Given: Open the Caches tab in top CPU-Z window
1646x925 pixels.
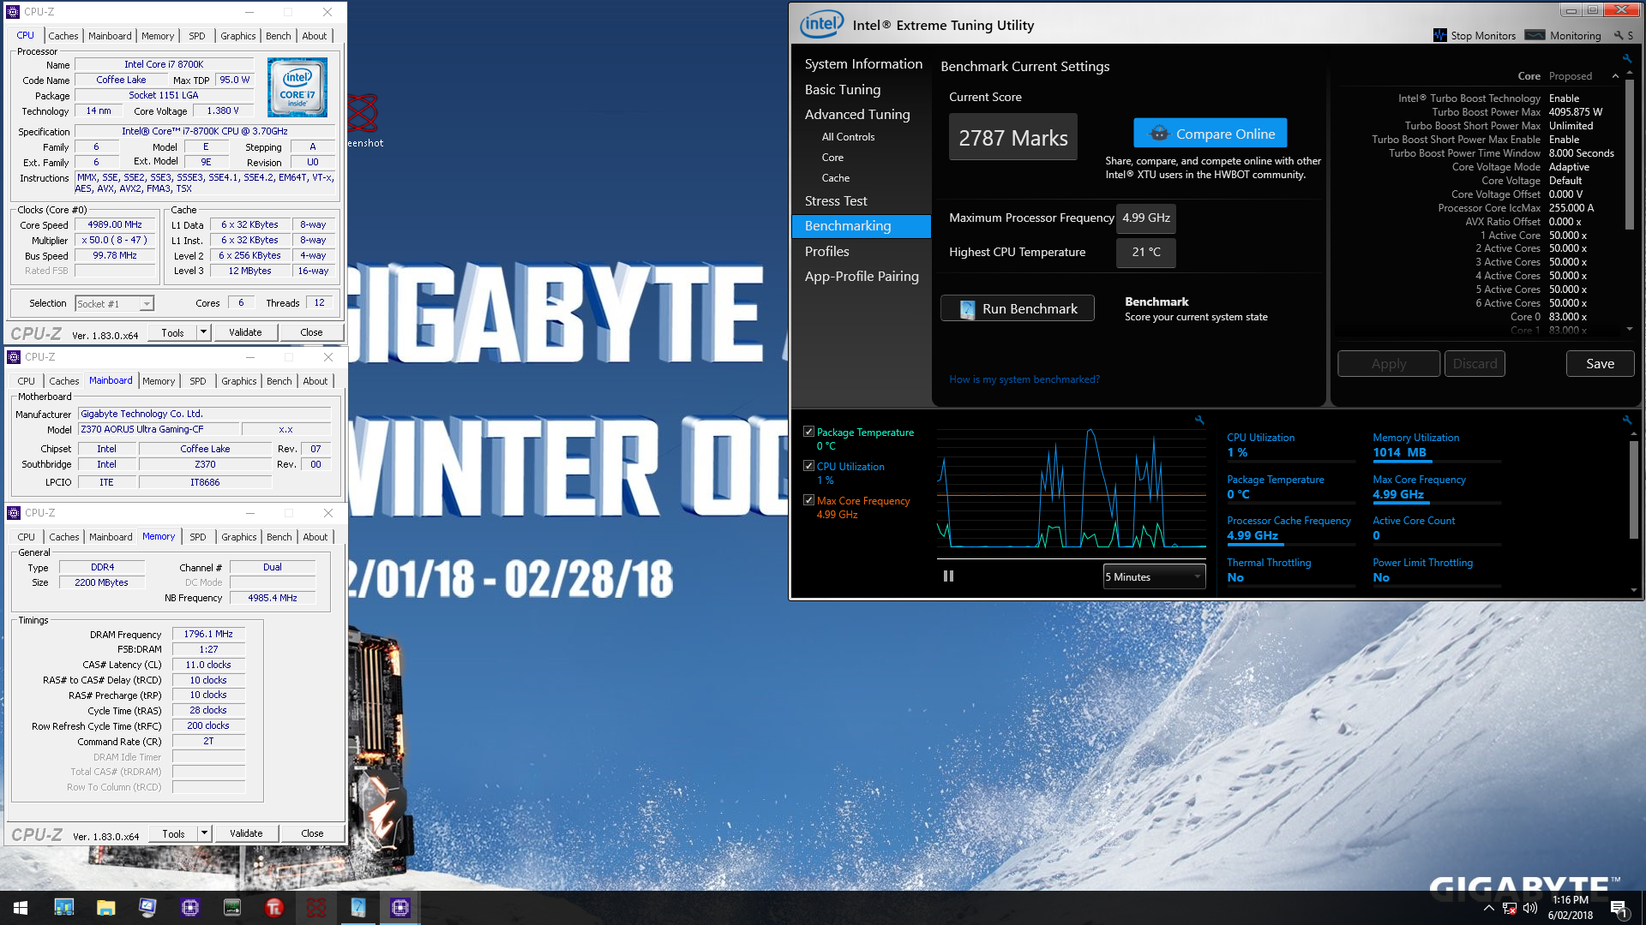Looking at the screenshot, I should (63, 36).
